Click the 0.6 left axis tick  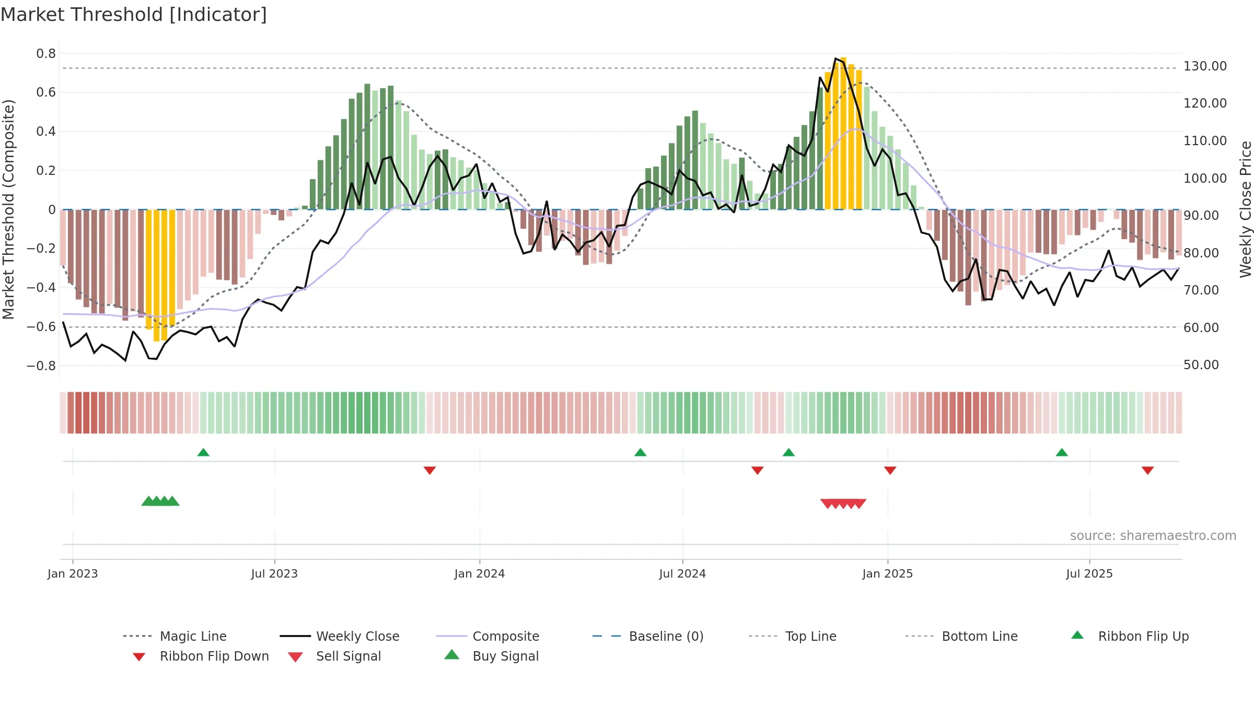pos(46,92)
